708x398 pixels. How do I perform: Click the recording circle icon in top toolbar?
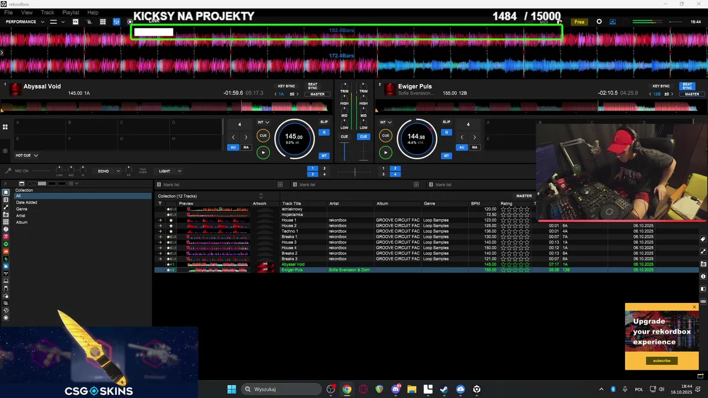coord(130,22)
